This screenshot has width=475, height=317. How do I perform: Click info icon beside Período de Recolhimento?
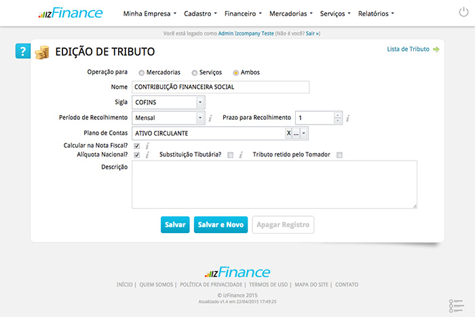210,118
